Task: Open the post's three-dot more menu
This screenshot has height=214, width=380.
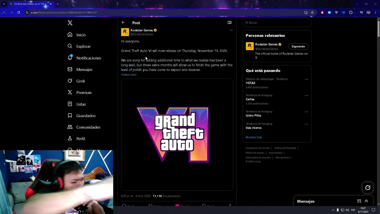Action: click(231, 30)
